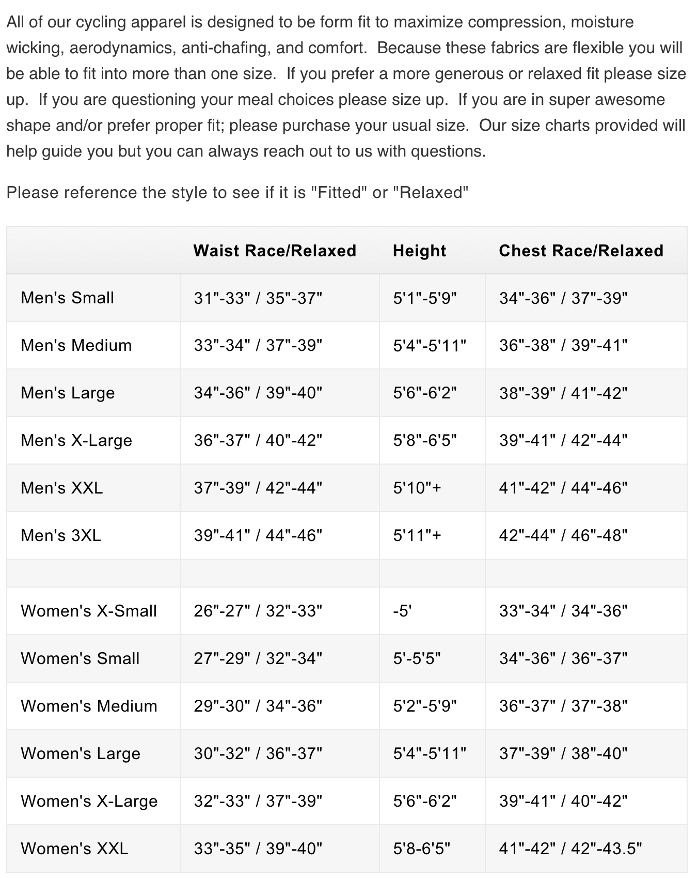Viewport: 698px width, 878px height.
Task: Select the Men's Small row label
Action: 67,298
